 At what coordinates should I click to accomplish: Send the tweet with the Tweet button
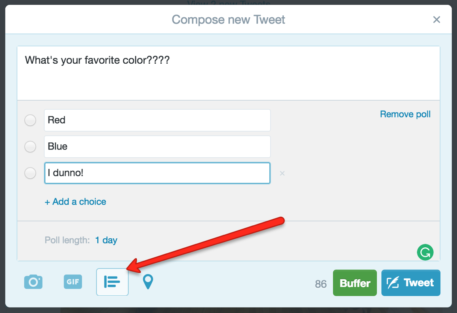411,282
